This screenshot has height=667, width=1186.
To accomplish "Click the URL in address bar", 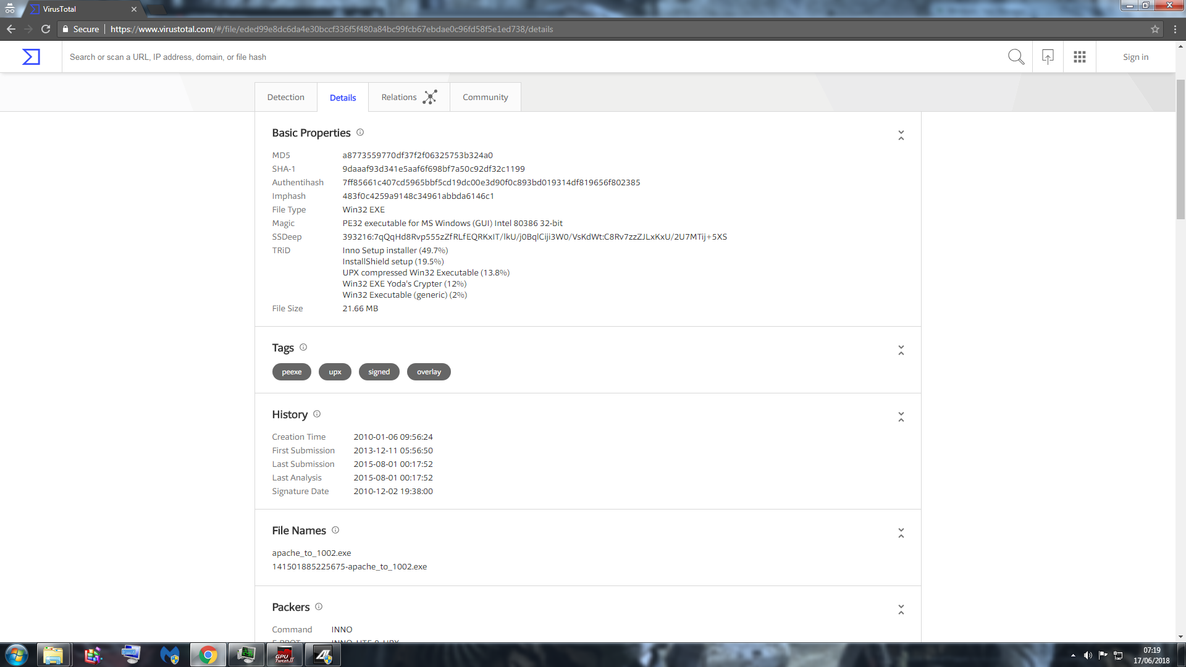I will pos(332,29).
